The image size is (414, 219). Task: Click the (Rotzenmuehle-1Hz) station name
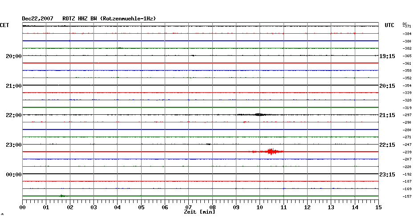128,19
